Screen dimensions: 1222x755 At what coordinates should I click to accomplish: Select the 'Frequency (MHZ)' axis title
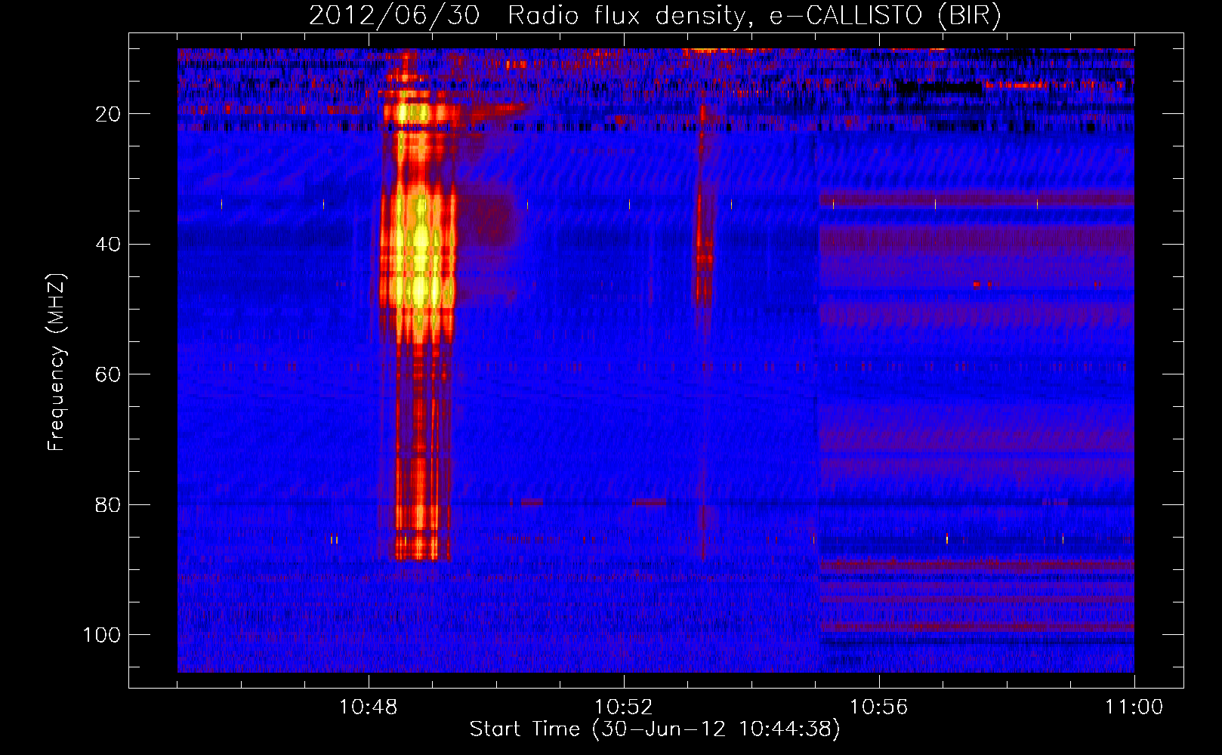click(57, 362)
